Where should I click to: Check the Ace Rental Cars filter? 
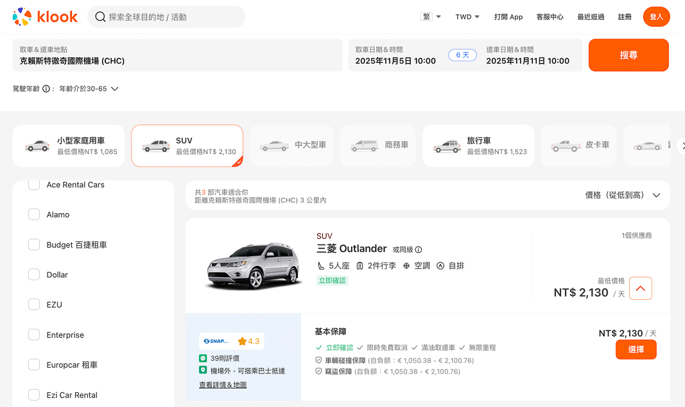point(34,185)
